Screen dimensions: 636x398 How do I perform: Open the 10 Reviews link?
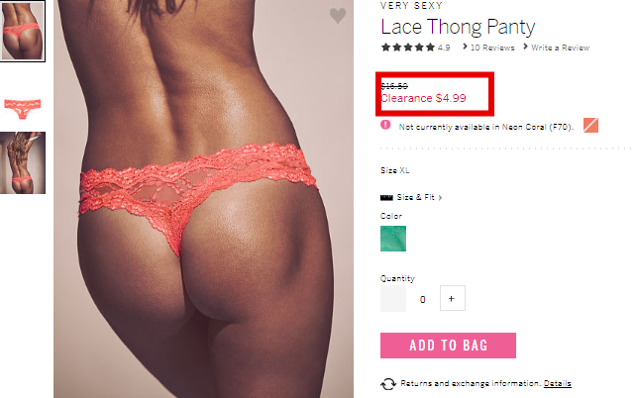pyautogui.click(x=492, y=48)
